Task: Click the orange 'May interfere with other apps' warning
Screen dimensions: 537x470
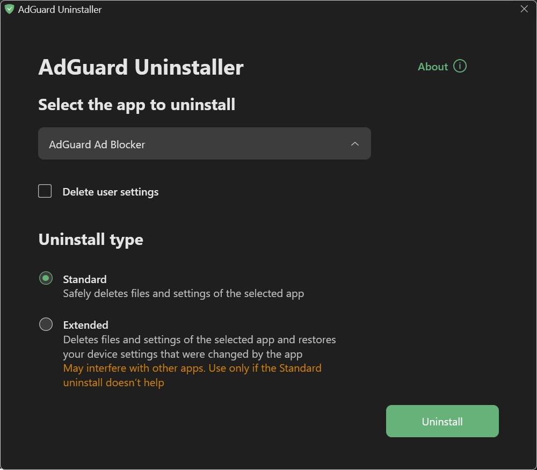Action: (x=192, y=375)
